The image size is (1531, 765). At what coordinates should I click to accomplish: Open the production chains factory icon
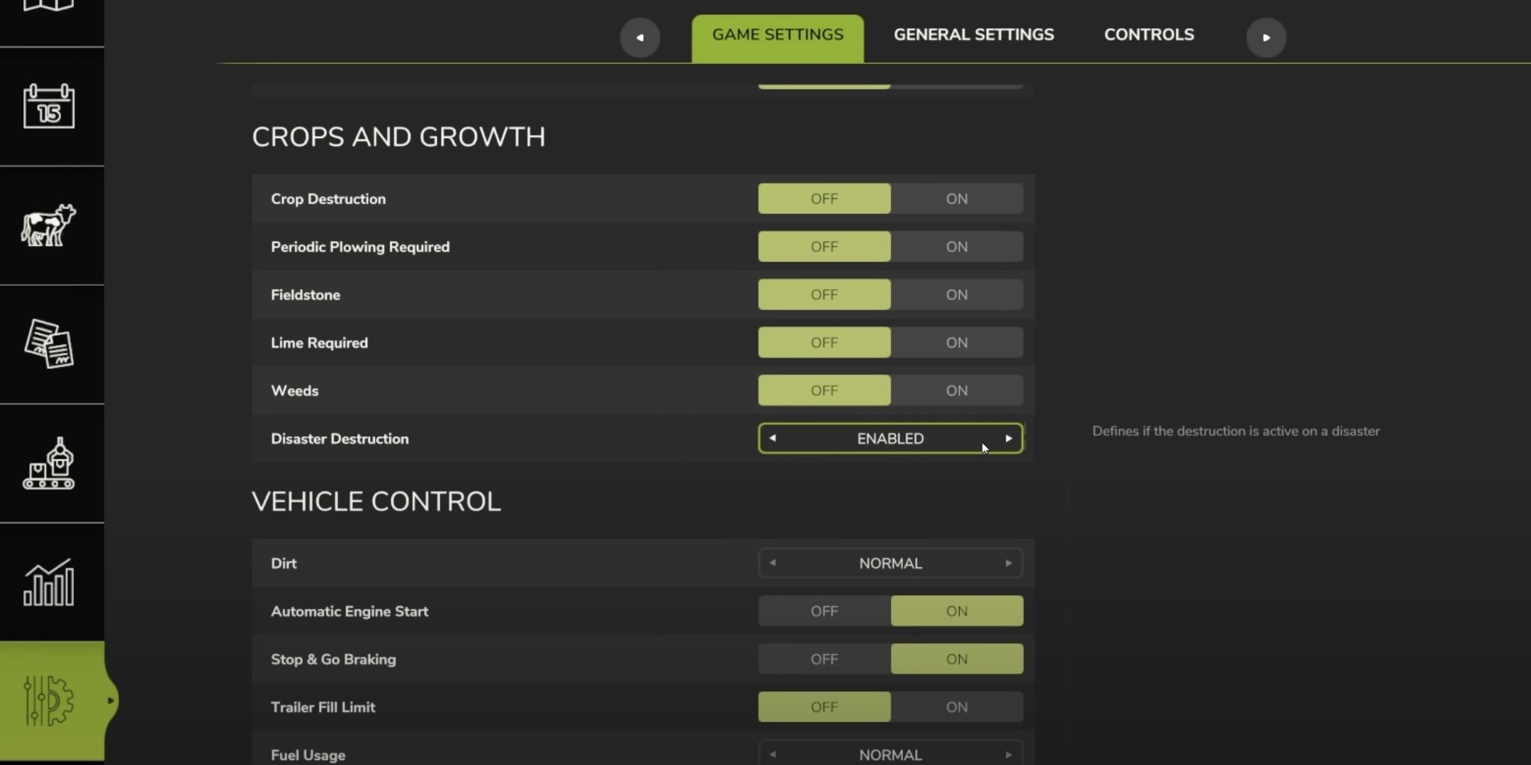pyautogui.click(x=49, y=463)
